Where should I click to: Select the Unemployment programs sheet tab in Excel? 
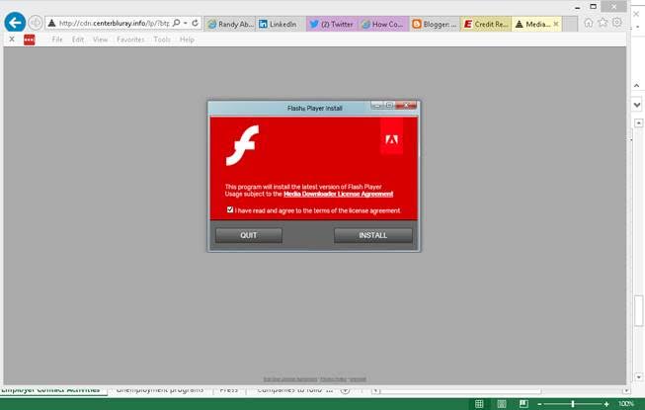click(x=160, y=389)
